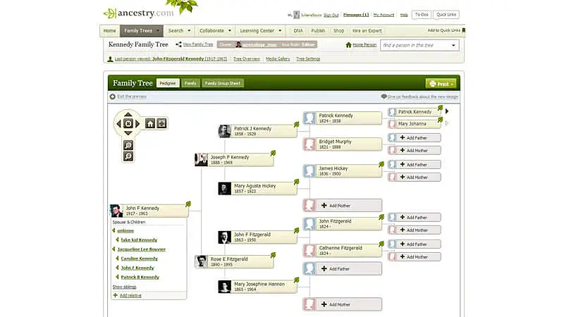
Task: Click Show siblings link
Action: coord(125,287)
